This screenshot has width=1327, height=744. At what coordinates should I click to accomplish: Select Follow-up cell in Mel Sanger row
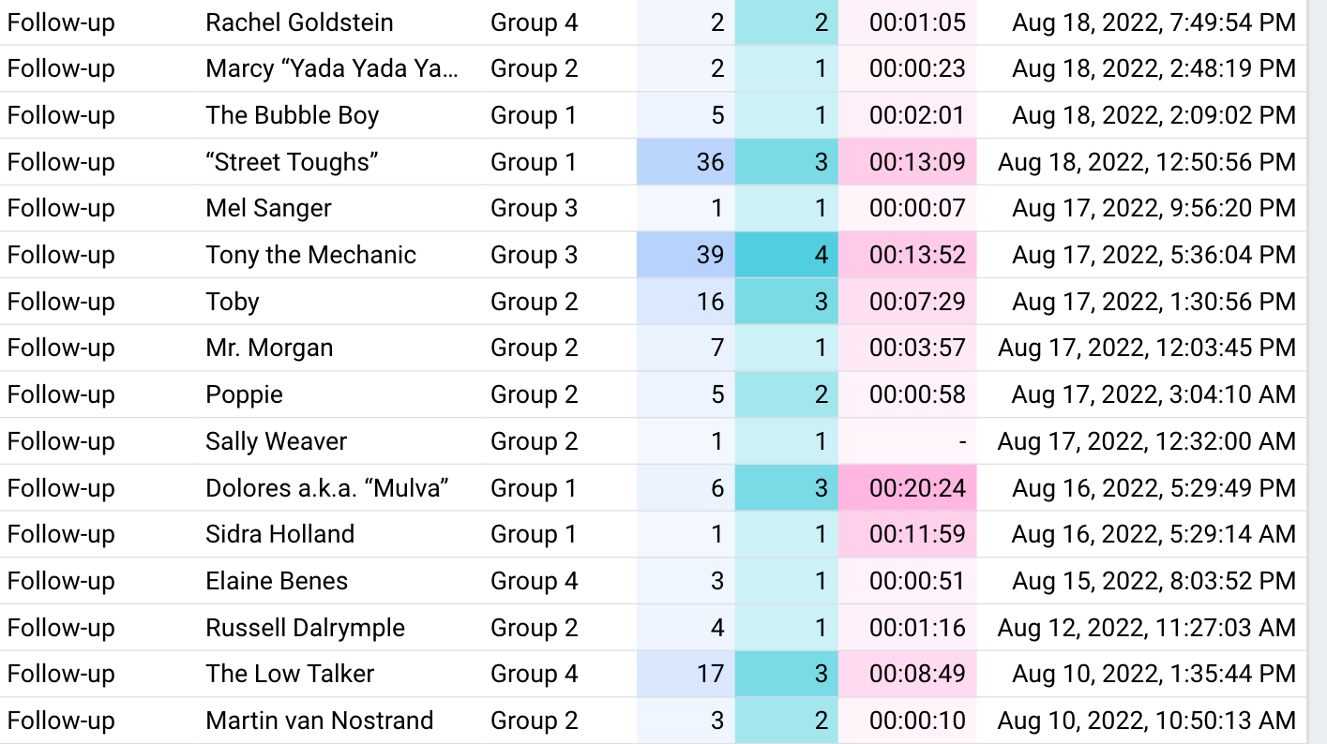[x=61, y=208]
